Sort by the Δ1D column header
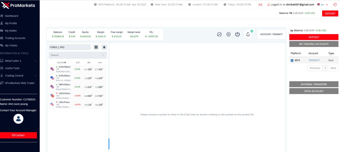 click(78, 62)
